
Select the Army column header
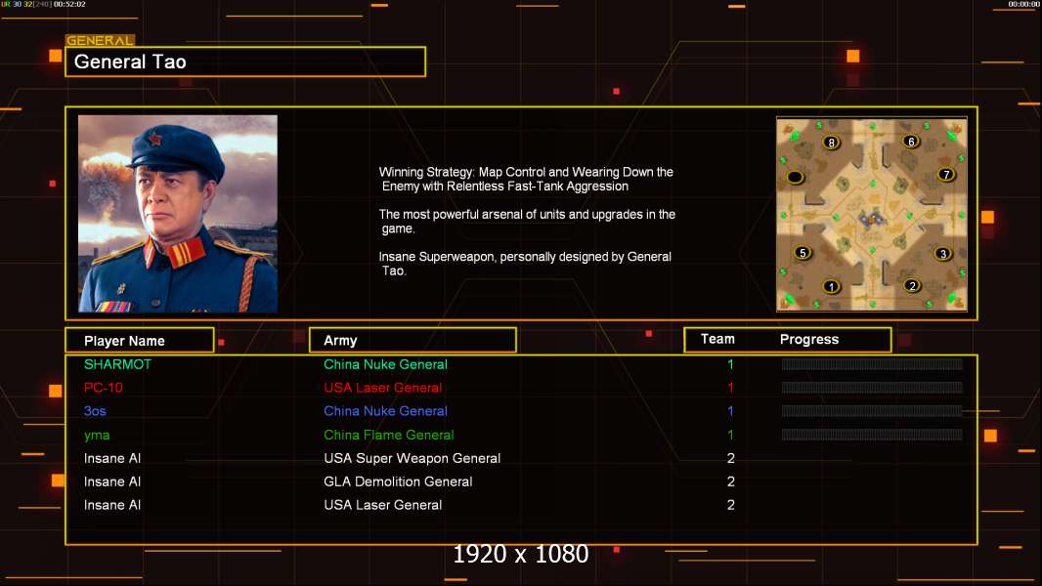412,341
